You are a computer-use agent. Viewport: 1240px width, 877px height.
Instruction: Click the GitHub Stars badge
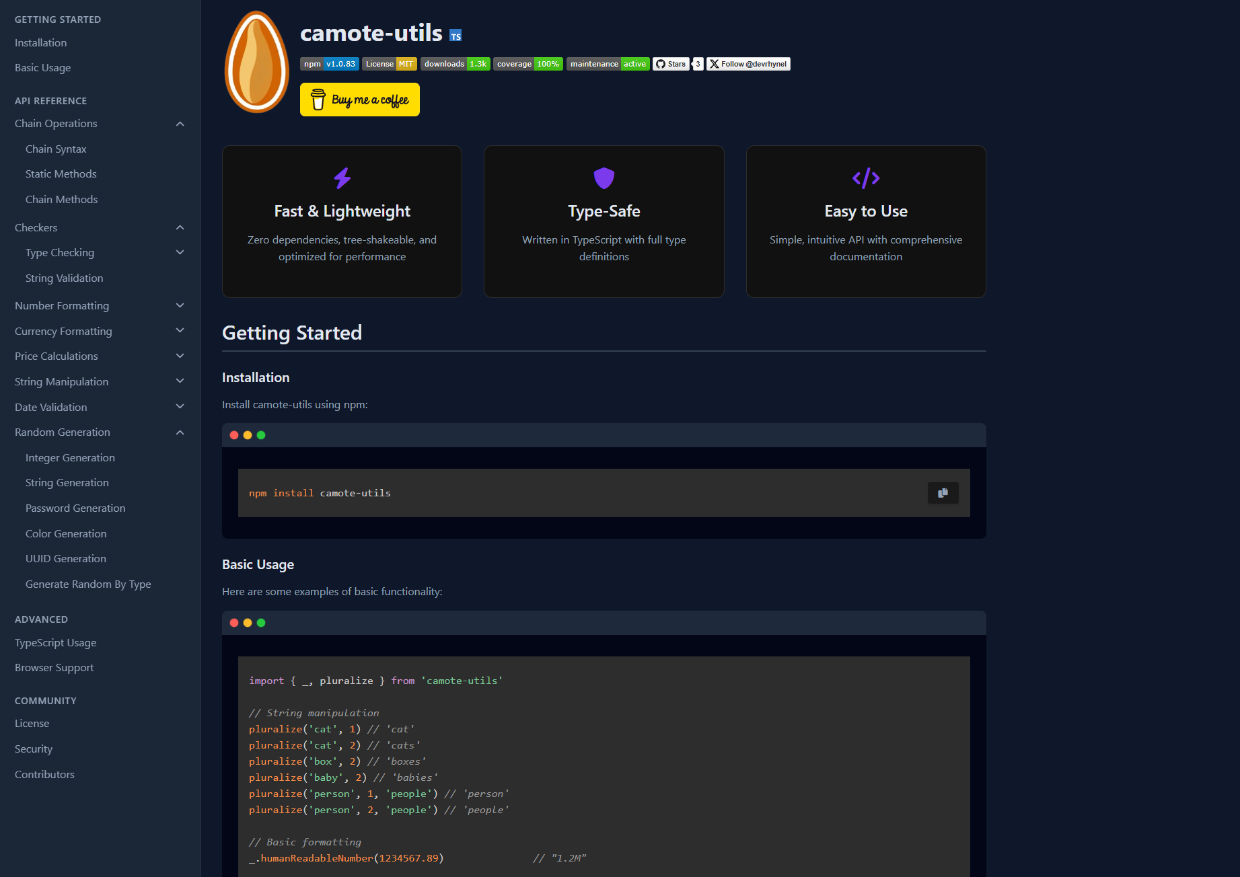pyautogui.click(x=671, y=64)
